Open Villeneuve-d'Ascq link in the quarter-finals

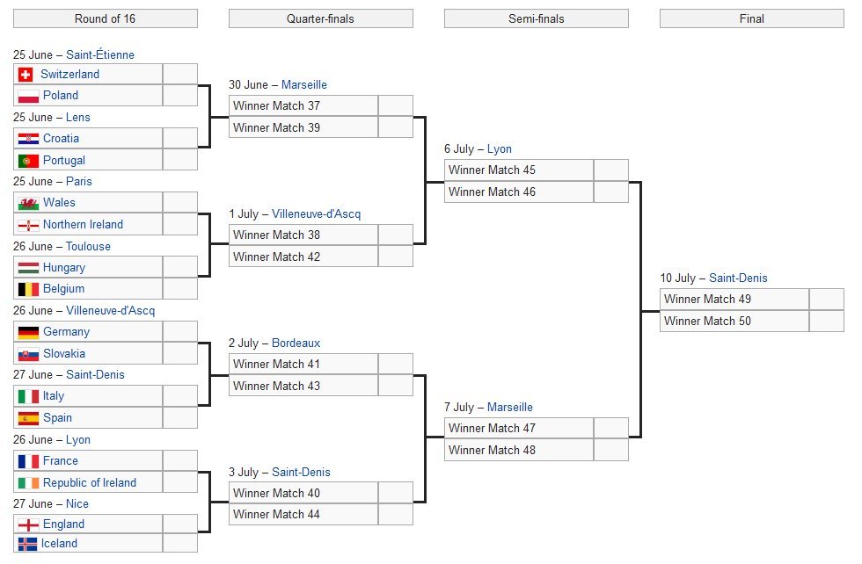point(316,214)
